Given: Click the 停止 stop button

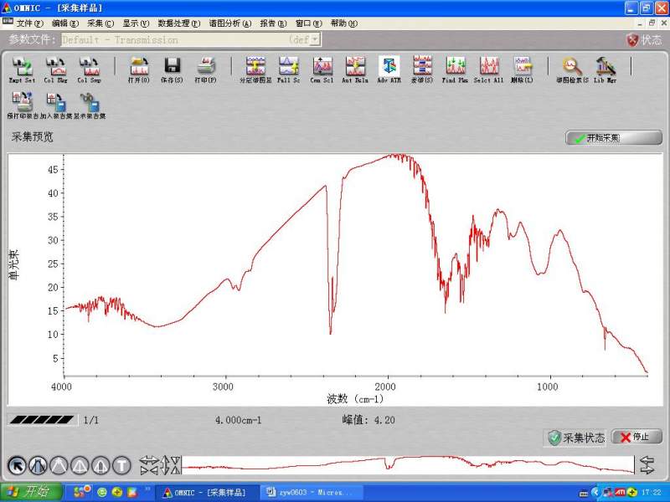Looking at the screenshot, I should tap(636, 437).
